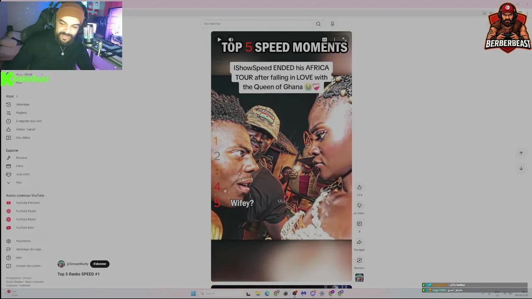The image size is (532, 299).
Task: Click the title Top 5 Ranks SPEED #1
Action: tap(79, 274)
